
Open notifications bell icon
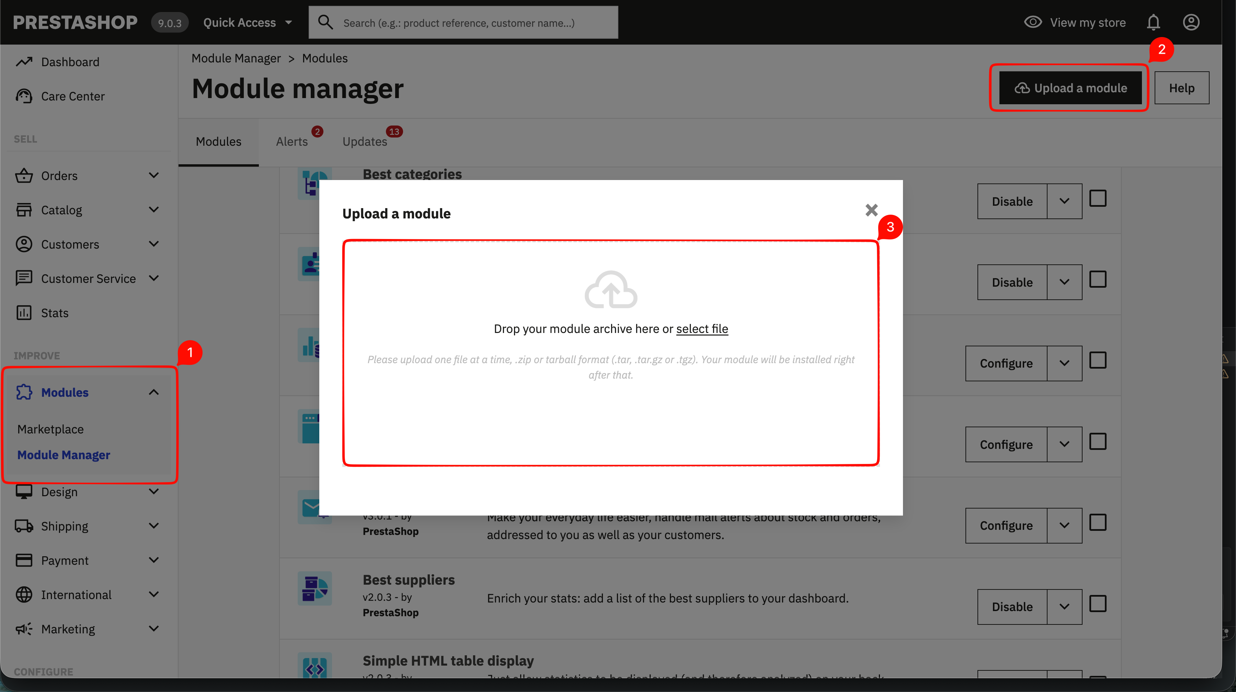[x=1154, y=23]
